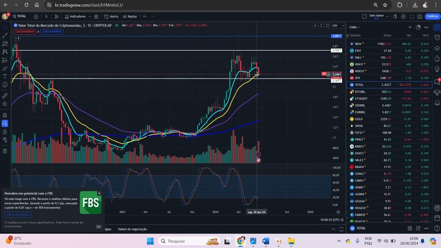The height and width of the screenshot is (248, 441).
Task: Click Abra uma conta in FBS ad
Action: point(18,215)
